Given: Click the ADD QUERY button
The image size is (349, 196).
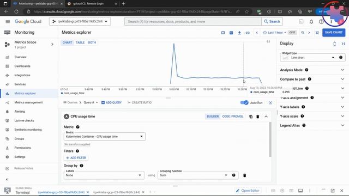Looking at the screenshot, I should tap(111, 103).
